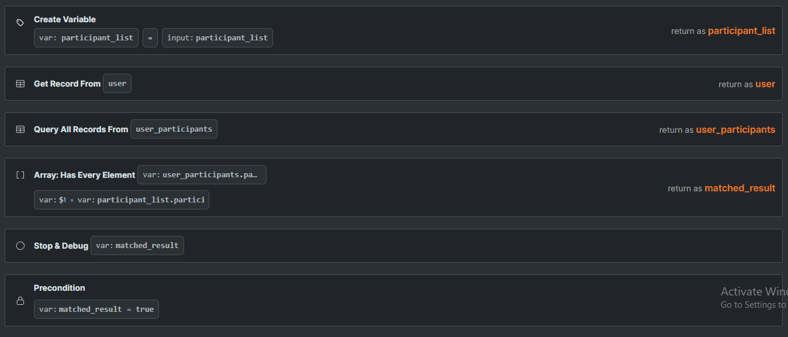Select the input: participant_list value chip
Viewport: 788px width, 337px height.
(x=217, y=38)
